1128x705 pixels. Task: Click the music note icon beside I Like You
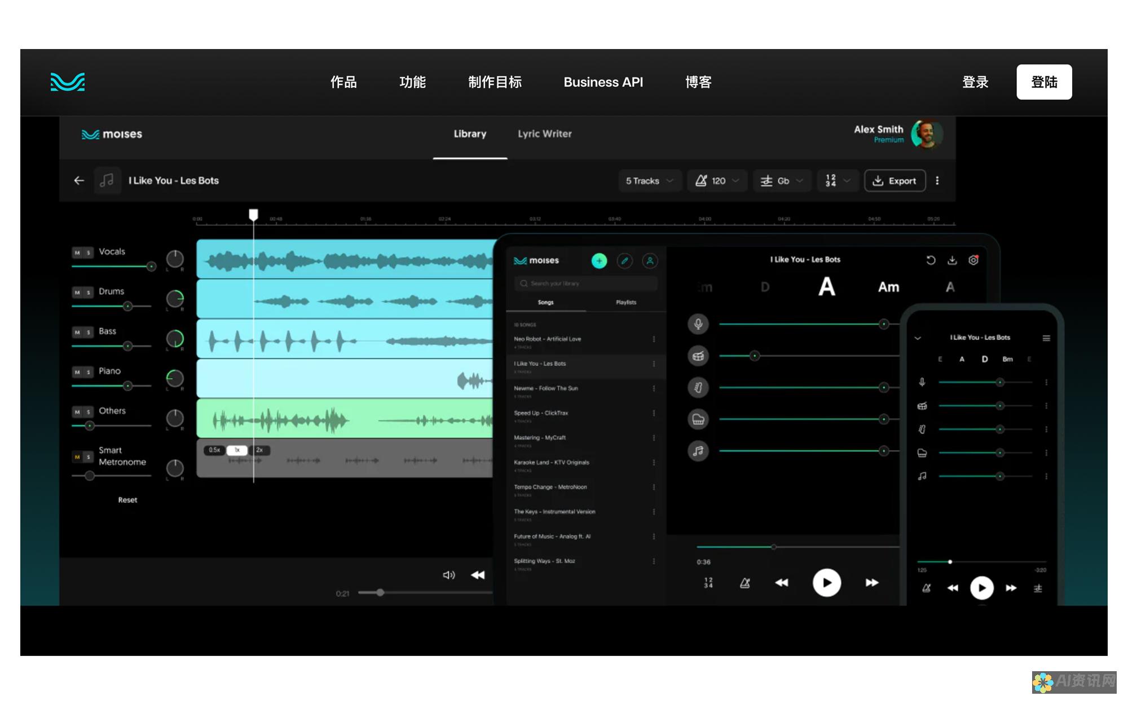click(x=107, y=180)
